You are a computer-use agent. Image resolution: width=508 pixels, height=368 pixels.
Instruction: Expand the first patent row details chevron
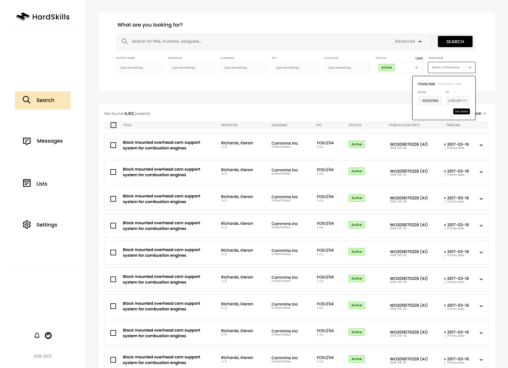[x=481, y=145]
